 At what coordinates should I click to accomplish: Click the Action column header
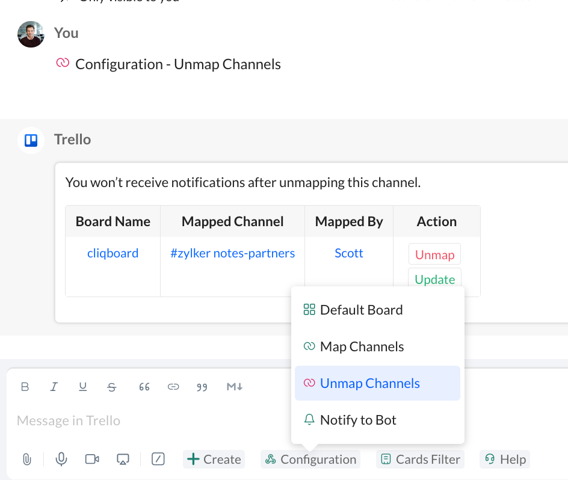click(437, 221)
